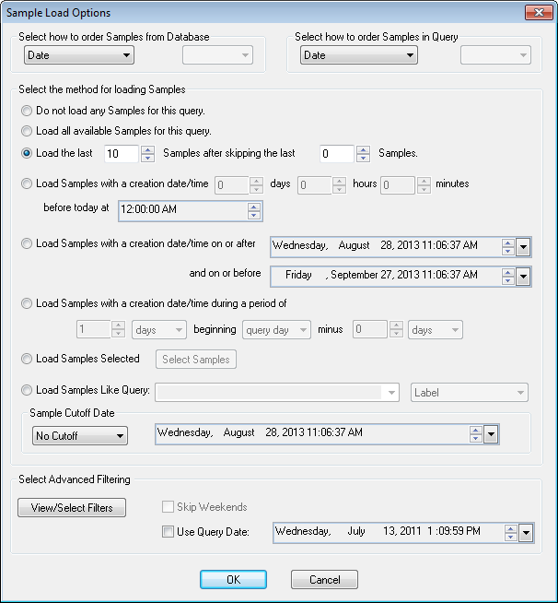Open the No Cutoff dropdown
Screen dimensions: 558x603
[79, 435]
